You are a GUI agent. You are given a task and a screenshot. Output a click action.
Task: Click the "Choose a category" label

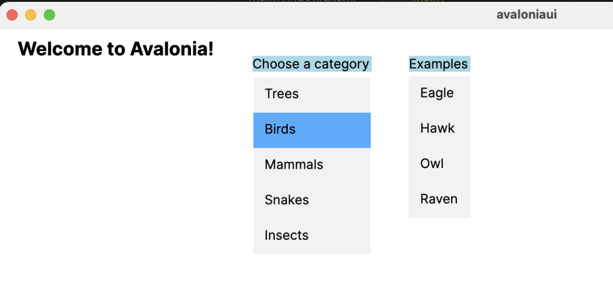pos(311,64)
